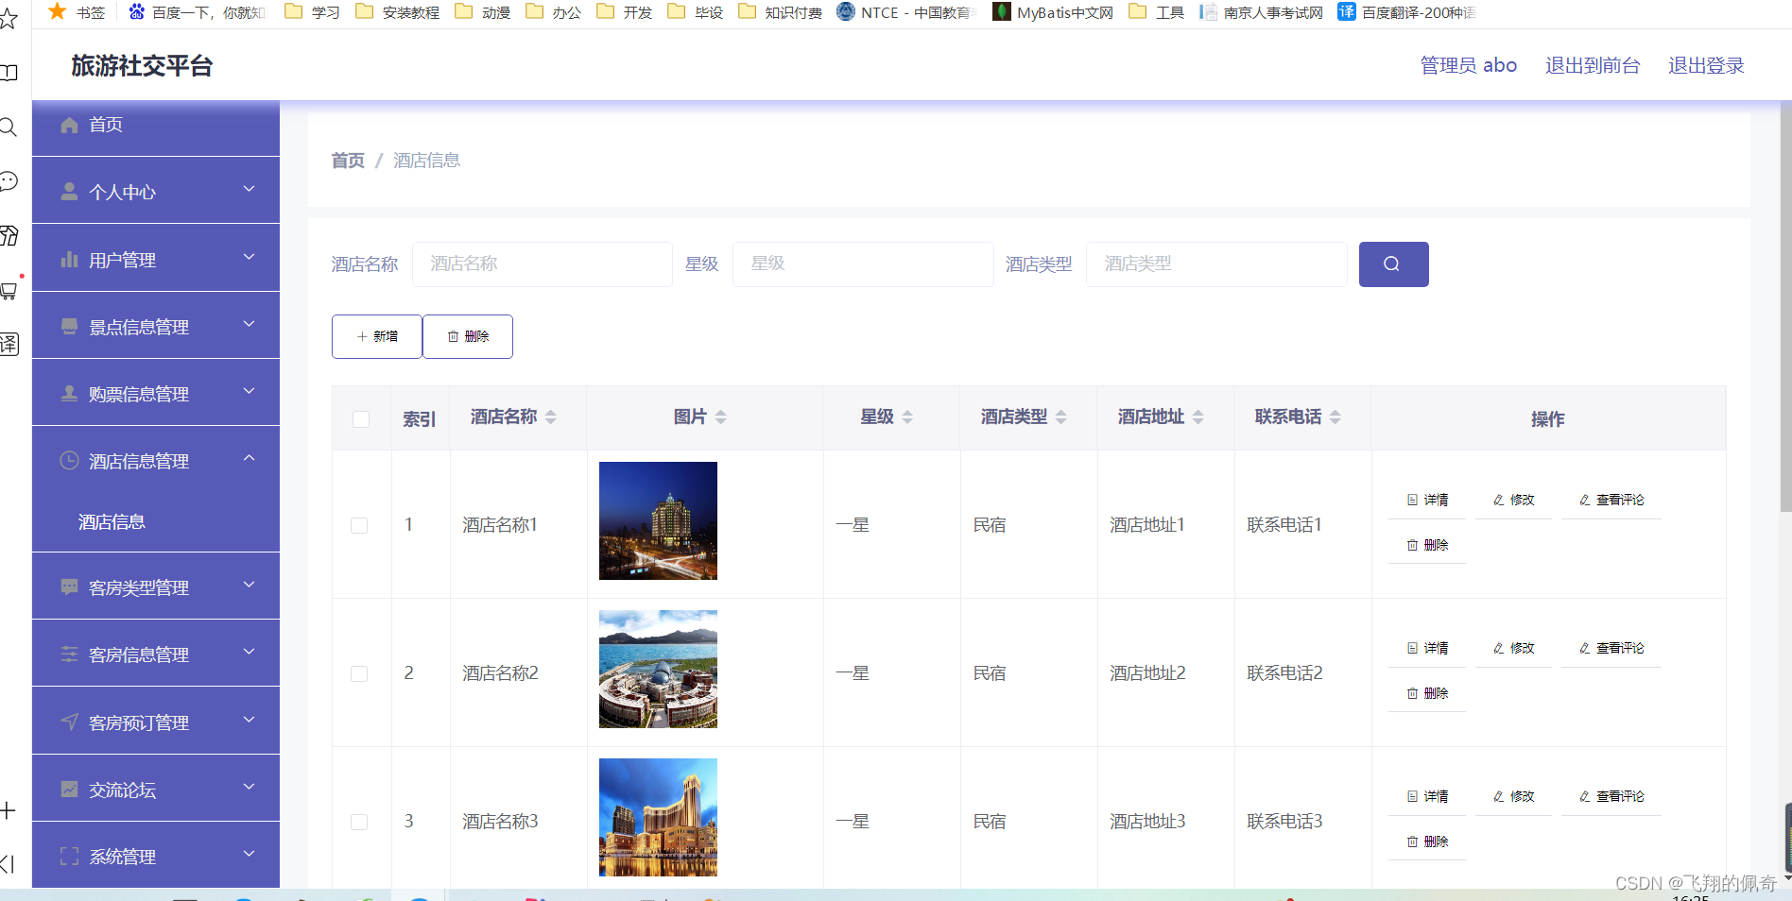This screenshot has width=1792, height=901.
Task: Click the translate icon in the browser sidebar
Action: point(10,344)
